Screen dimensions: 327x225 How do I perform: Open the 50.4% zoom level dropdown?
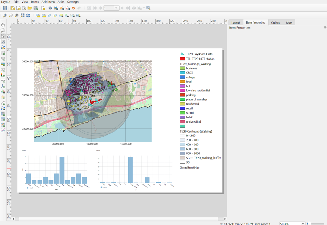click(303, 224)
